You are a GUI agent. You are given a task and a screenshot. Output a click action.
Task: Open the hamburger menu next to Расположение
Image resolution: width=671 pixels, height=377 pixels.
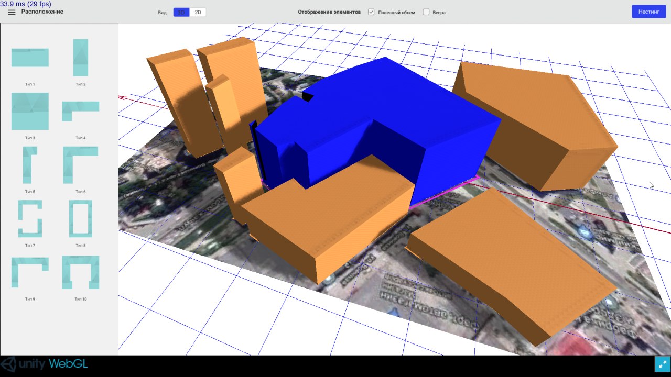click(12, 12)
